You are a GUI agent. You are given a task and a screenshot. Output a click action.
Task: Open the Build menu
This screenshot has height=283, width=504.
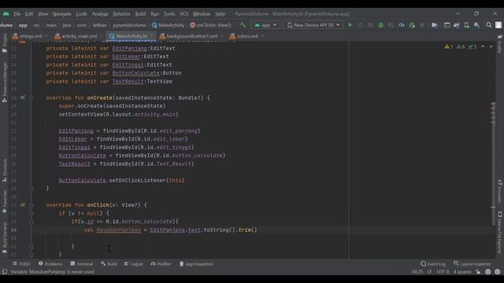pyautogui.click(x=140, y=14)
